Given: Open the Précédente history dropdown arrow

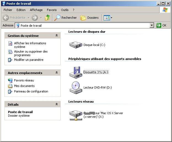Looking at the screenshot, I should point(28,18).
